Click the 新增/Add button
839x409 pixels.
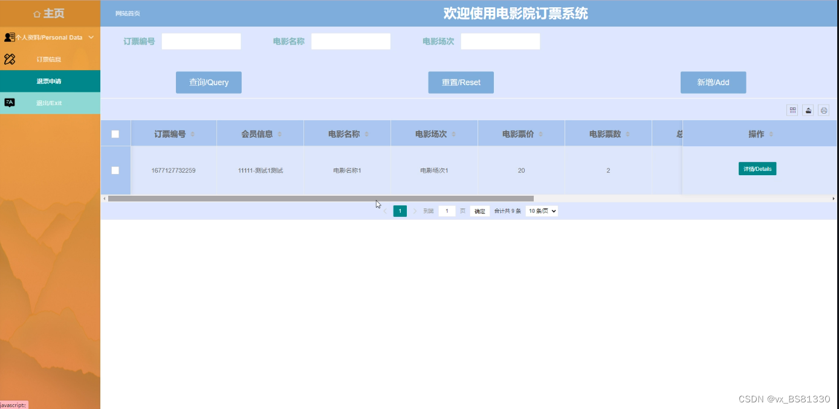pyautogui.click(x=713, y=82)
